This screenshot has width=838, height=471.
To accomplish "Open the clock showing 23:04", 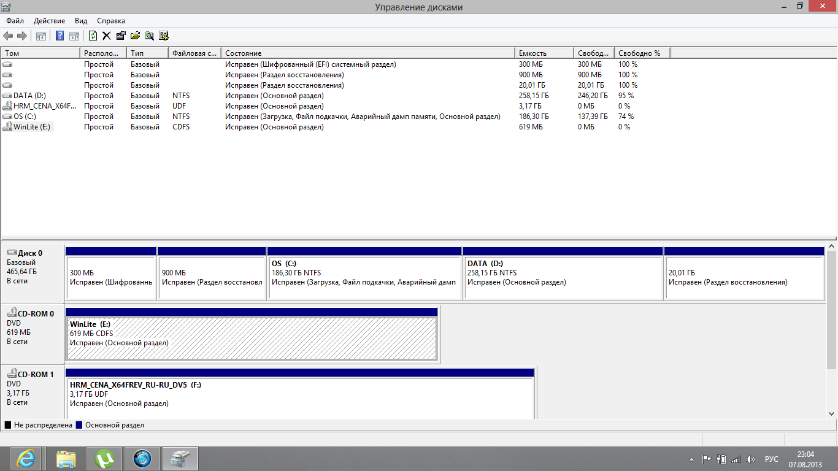I will pos(805,459).
